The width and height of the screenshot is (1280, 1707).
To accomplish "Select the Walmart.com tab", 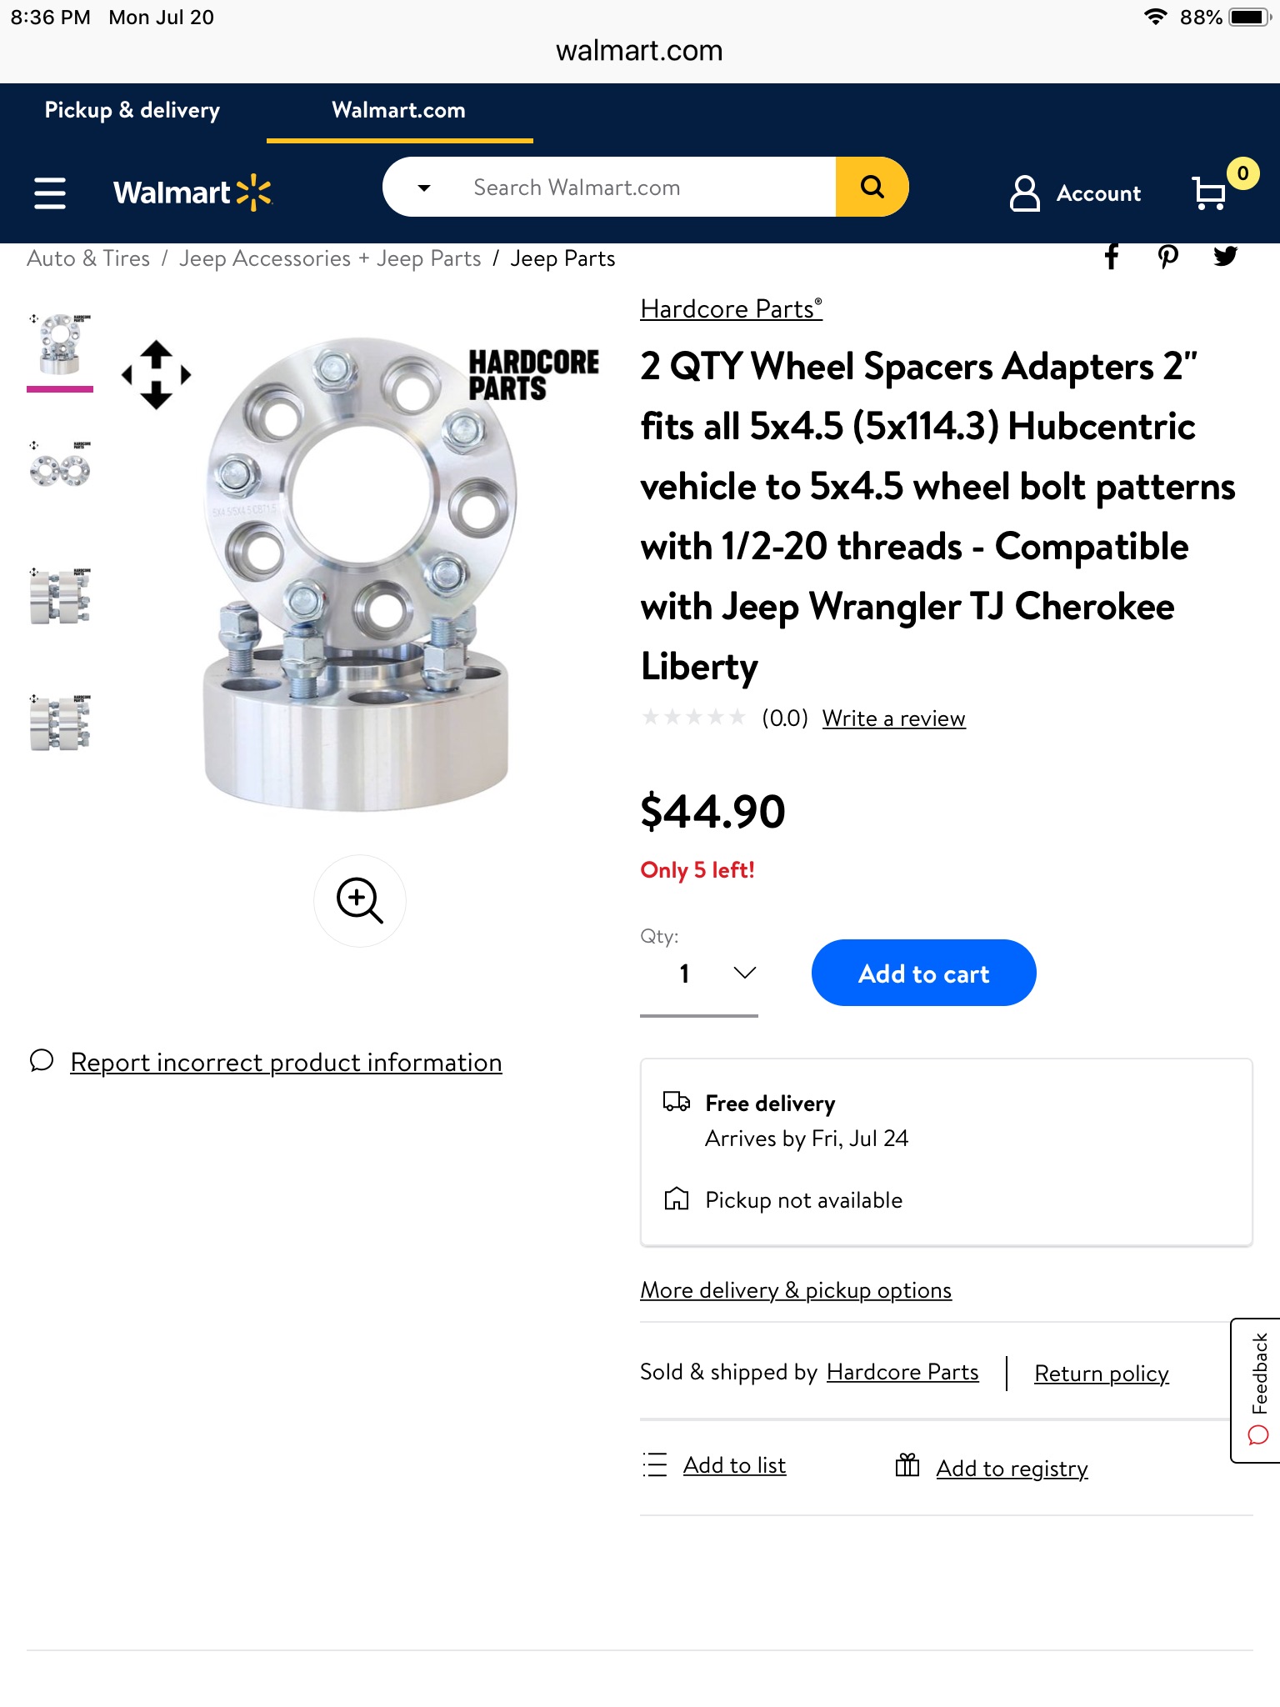I will point(398,110).
